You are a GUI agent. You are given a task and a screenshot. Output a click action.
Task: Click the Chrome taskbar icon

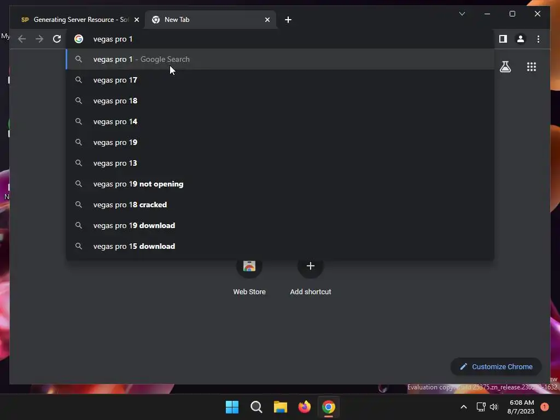tap(329, 407)
